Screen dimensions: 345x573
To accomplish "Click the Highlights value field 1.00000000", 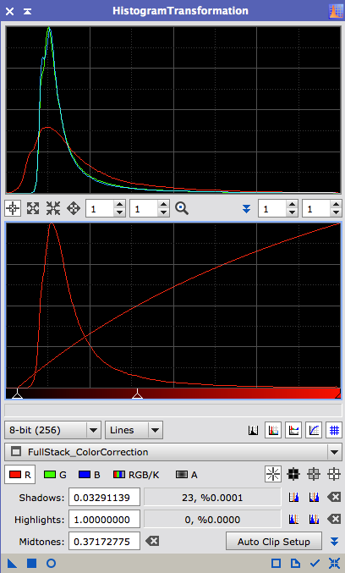I will 104,520.
